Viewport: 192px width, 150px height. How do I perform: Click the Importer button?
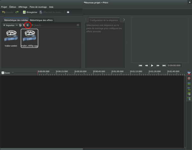coord(9,25)
